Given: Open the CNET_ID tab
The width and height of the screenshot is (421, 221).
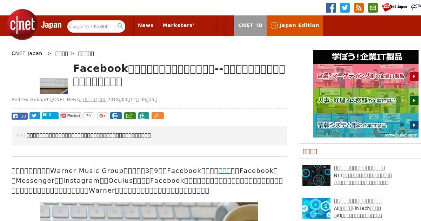Looking at the screenshot, I should pyautogui.click(x=250, y=25).
